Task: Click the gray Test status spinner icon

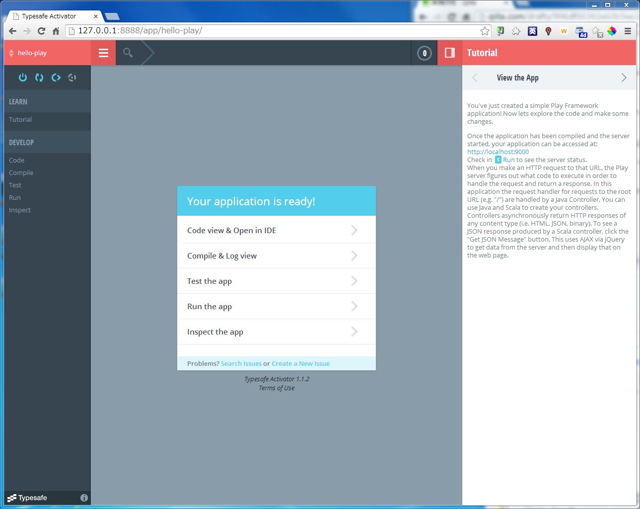Action: (x=72, y=78)
